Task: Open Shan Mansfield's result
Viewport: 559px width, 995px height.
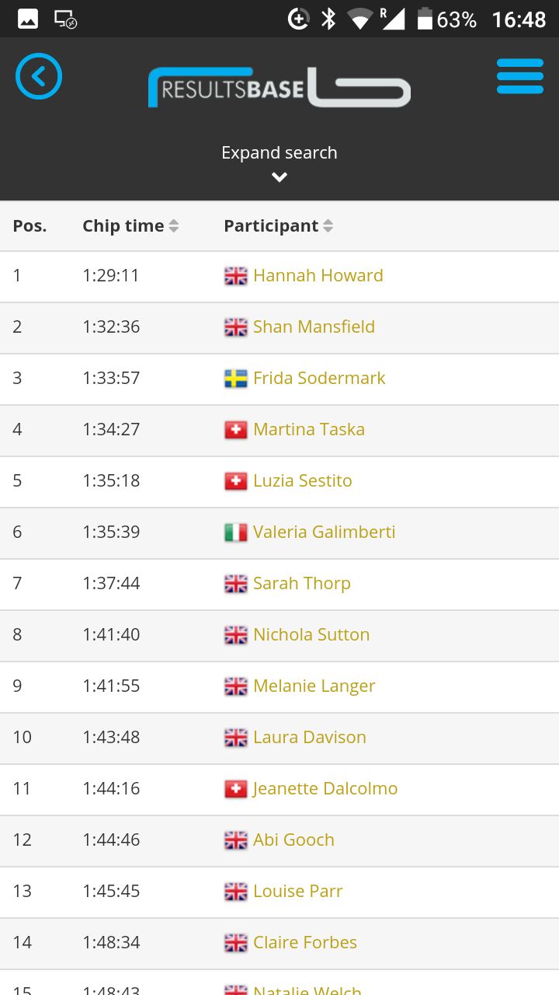Action: pos(314,327)
